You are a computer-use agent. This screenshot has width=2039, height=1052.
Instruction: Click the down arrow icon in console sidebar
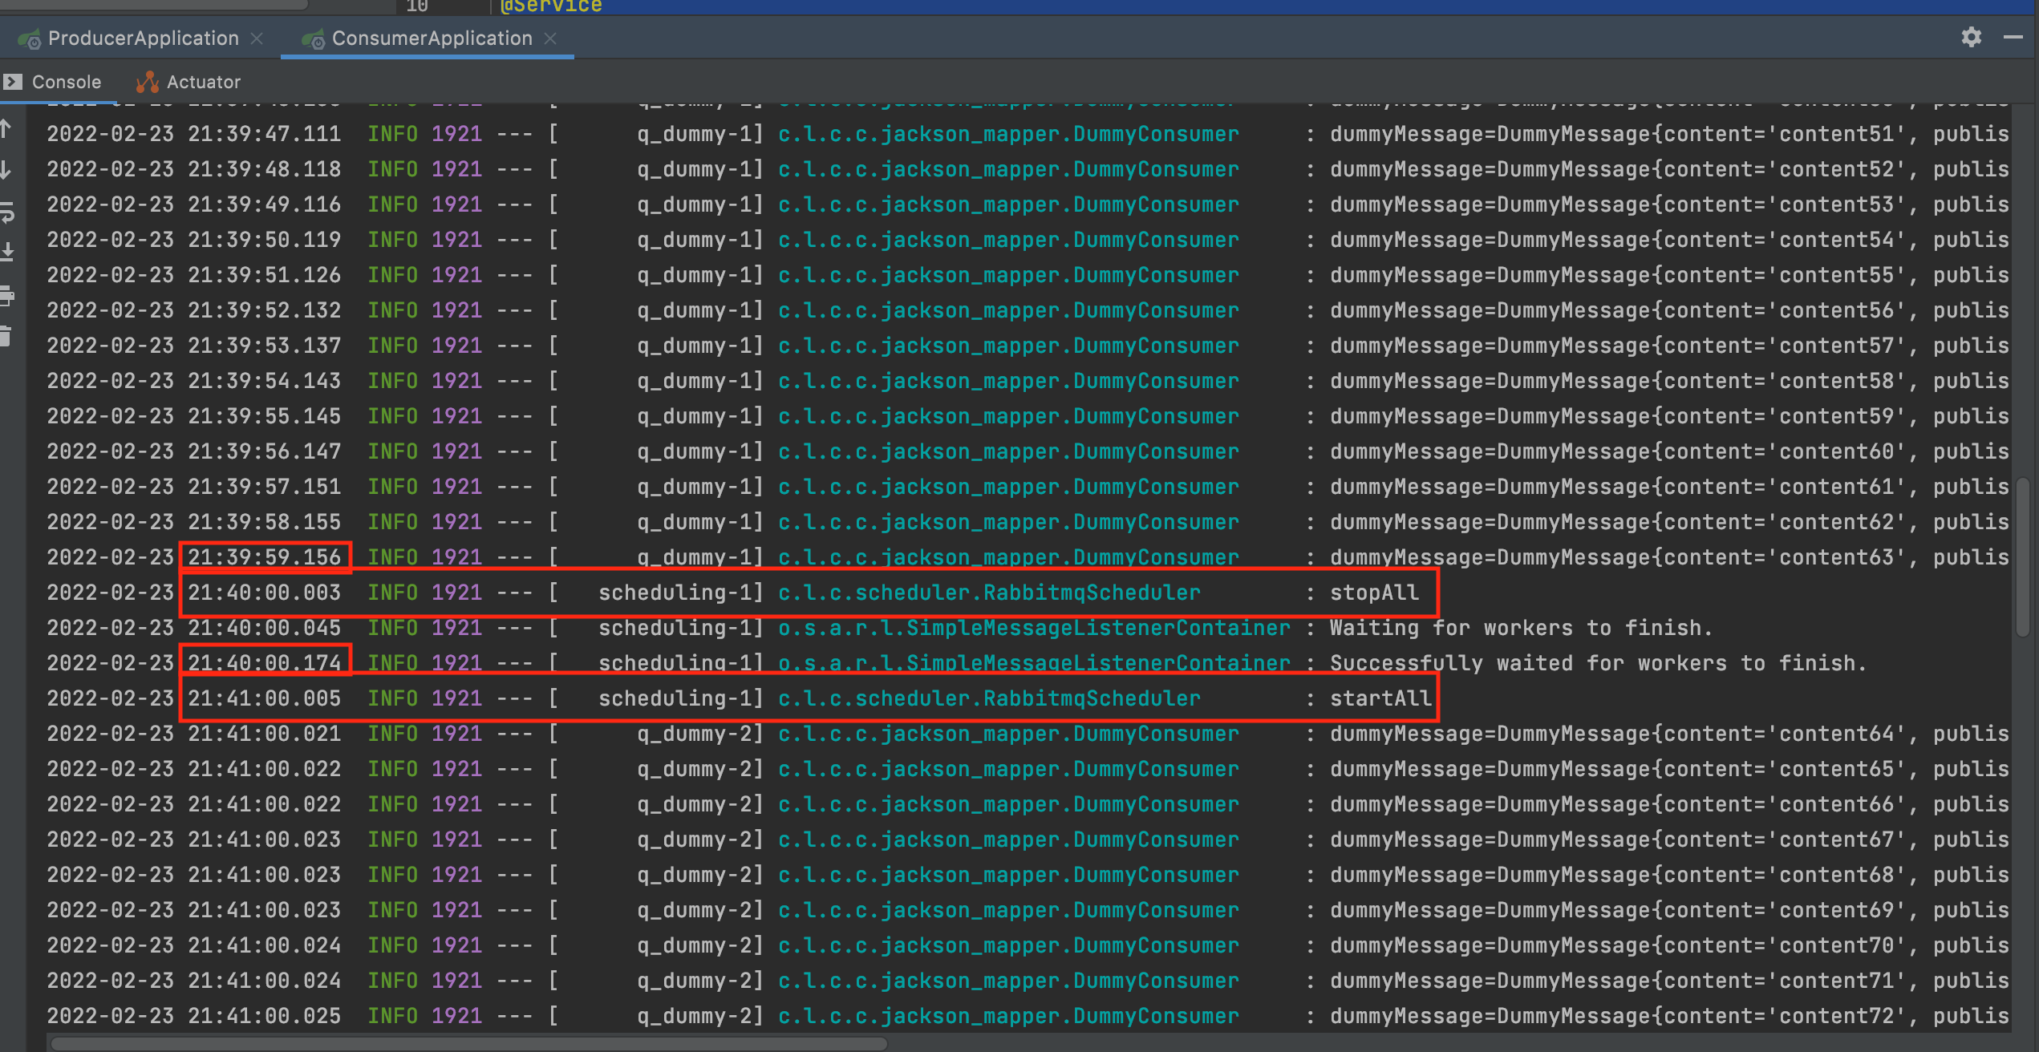(5, 169)
